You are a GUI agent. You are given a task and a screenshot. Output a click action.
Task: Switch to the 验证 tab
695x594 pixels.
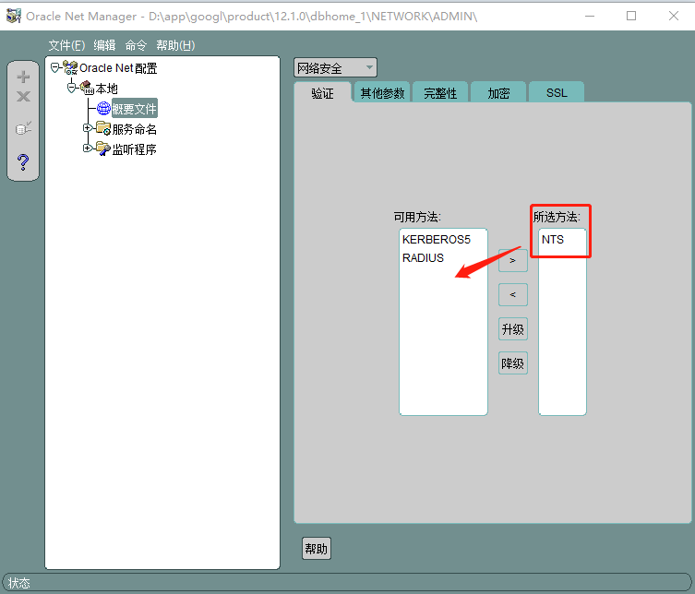click(x=322, y=92)
